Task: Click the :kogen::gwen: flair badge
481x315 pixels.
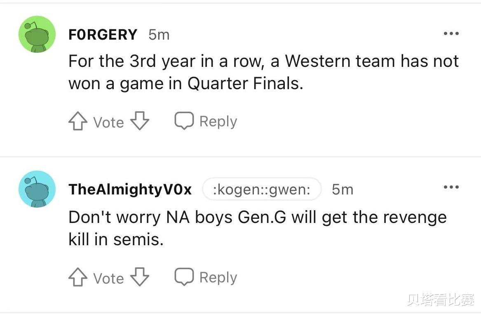Action: pos(262,189)
